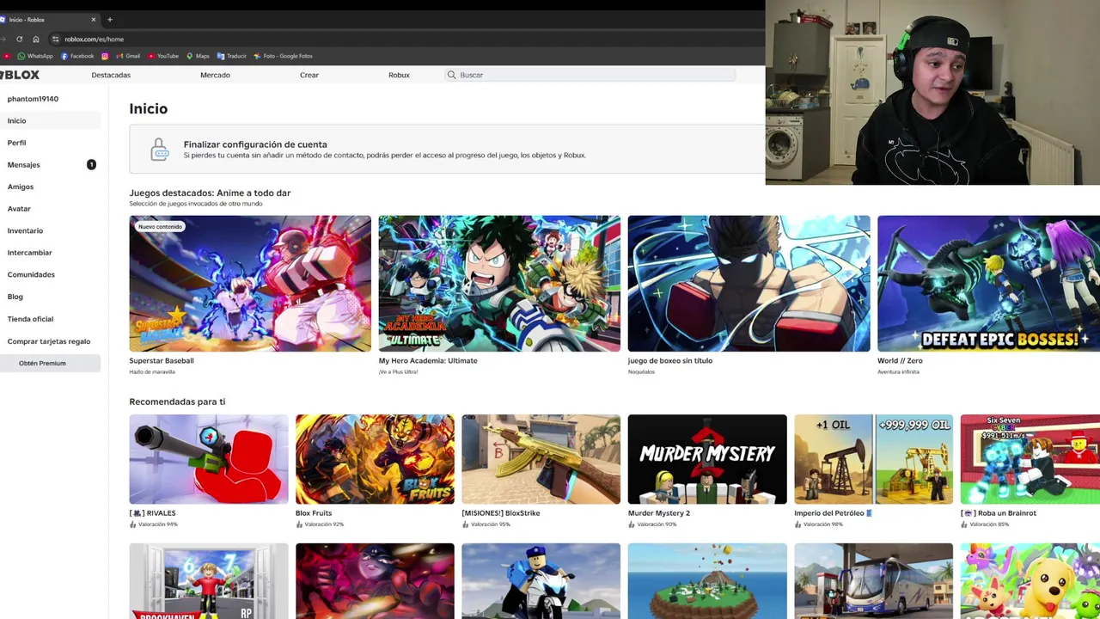
Task: Open juego de boxeo sin título thumbnail
Action: pos(749,283)
